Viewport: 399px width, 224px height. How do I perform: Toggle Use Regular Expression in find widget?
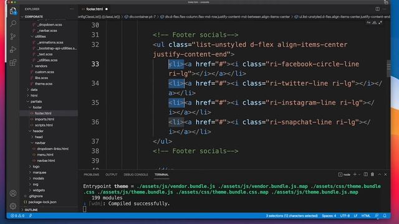(x=380, y=22)
